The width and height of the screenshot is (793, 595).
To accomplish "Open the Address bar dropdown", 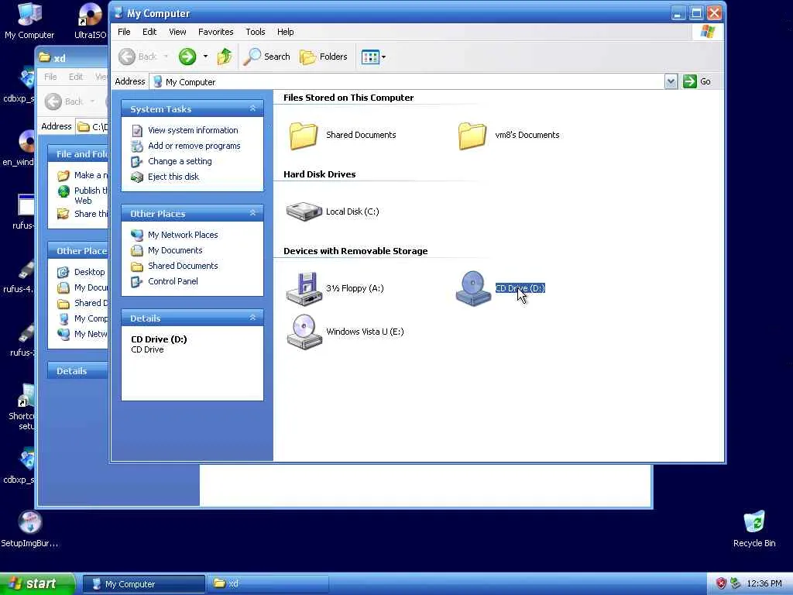I will pyautogui.click(x=671, y=81).
